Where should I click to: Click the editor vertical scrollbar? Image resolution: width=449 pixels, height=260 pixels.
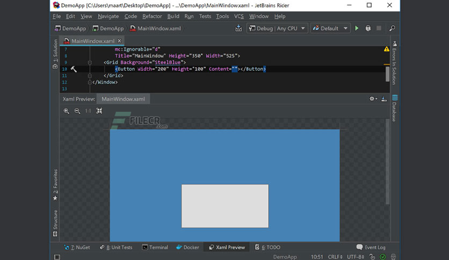click(x=387, y=74)
